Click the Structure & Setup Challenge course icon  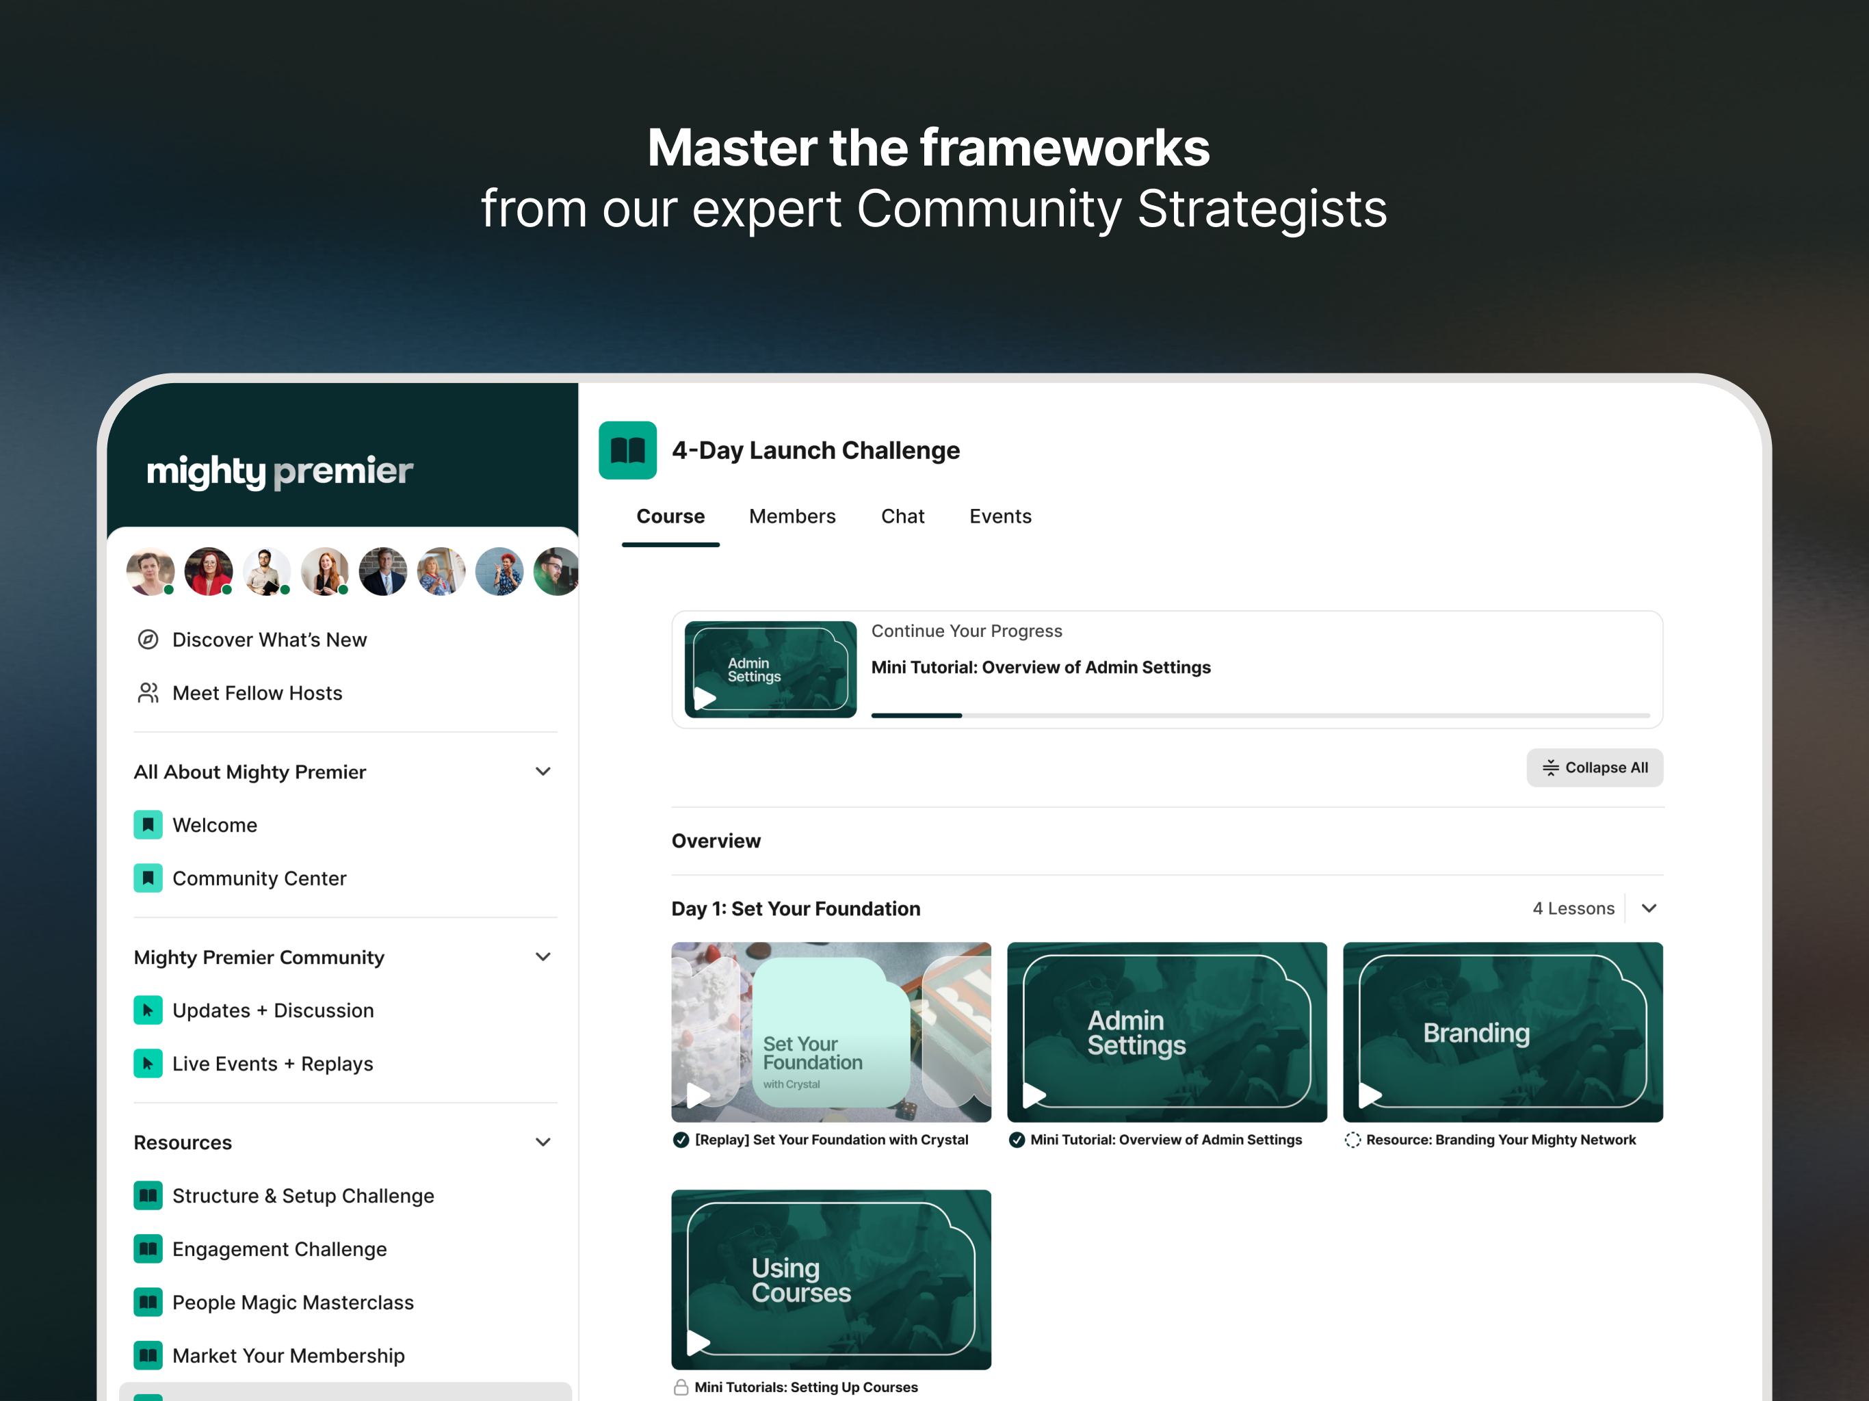click(x=148, y=1196)
